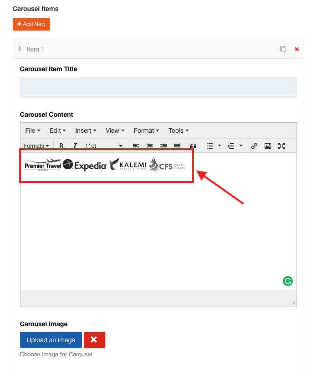Screen dimensions: 317x370
Task: Duplicate Item 1 with the copy icon
Action: (283, 49)
